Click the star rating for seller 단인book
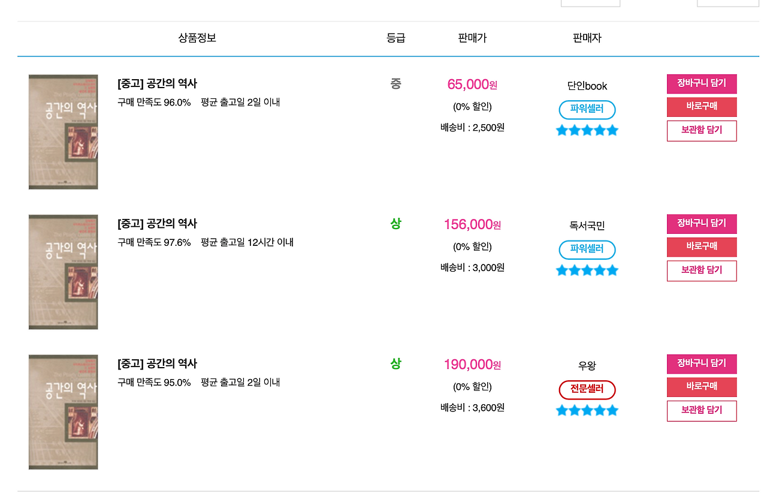Image resolution: width=767 pixels, height=493 pixels. 587,130
